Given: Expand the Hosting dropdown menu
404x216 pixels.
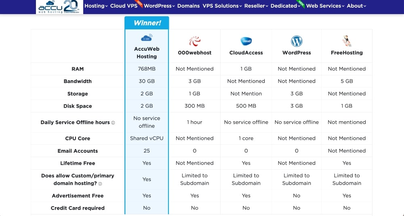Looking at the screenshot, I should pos(96,6).
